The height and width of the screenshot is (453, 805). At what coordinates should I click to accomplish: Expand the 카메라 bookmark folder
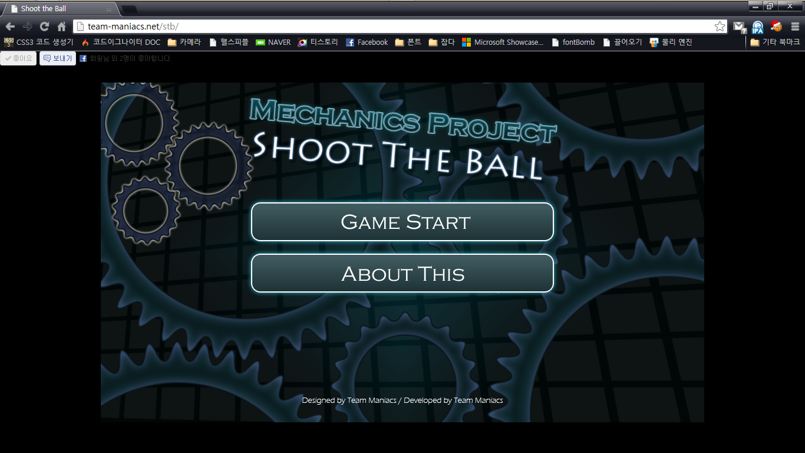pyautogui.click(x=184, y=42)
